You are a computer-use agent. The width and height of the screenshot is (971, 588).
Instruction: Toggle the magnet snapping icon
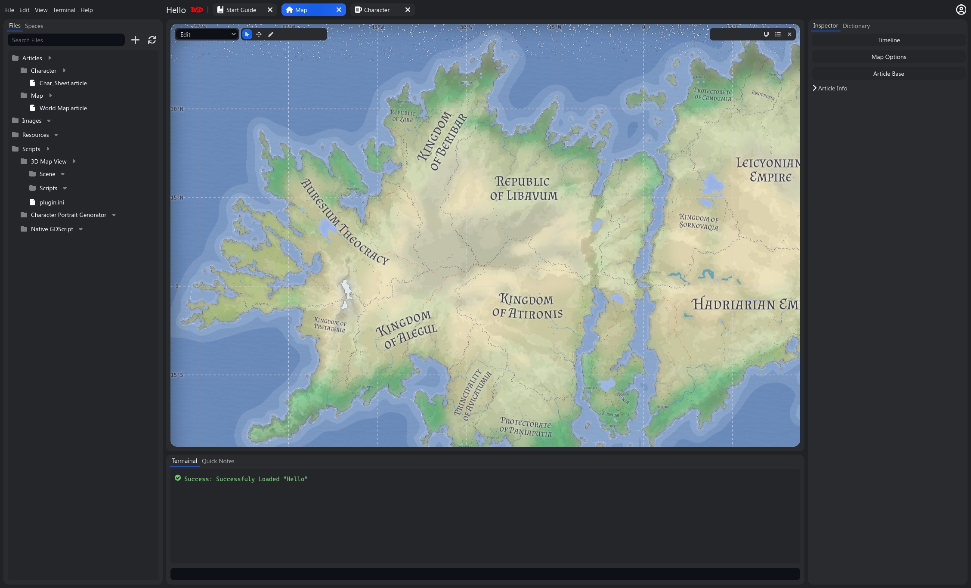pos(766,34)
